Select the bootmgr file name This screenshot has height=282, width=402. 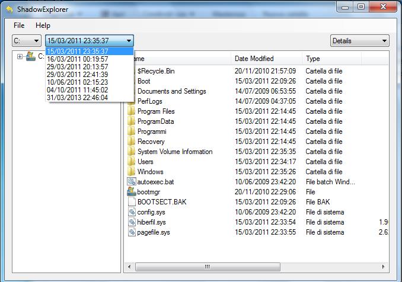coord(149,192)
